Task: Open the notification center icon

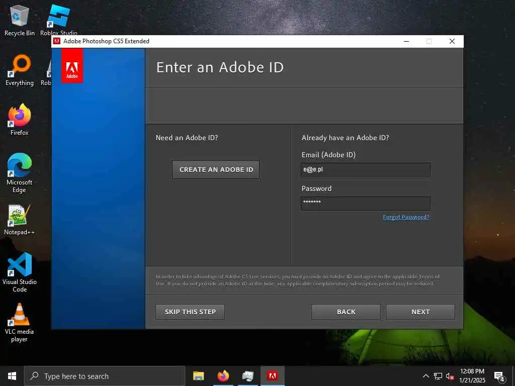Action: pos(499,376)
